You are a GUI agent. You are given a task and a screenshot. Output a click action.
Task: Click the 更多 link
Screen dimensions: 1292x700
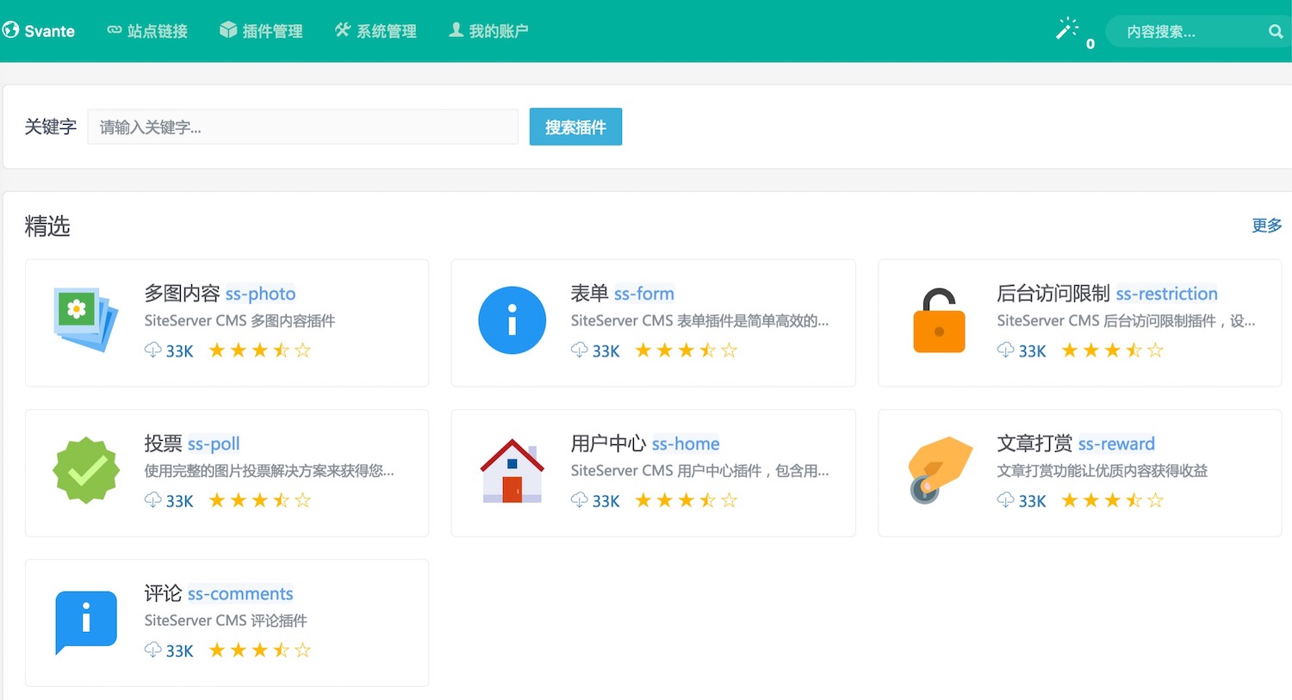point(1266,226)
